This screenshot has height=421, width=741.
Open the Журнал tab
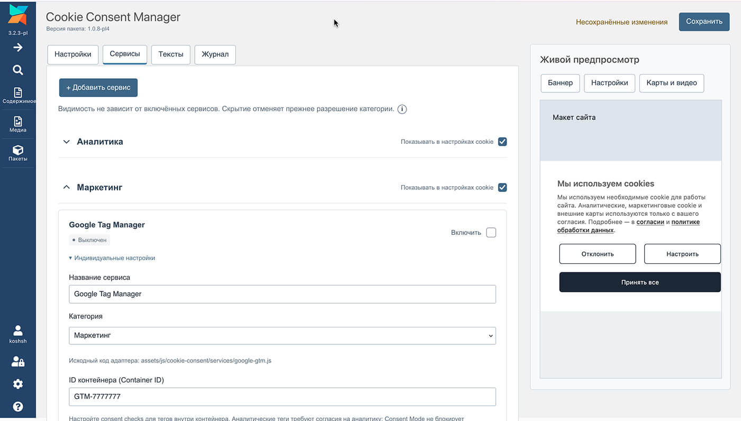point(215,54)
